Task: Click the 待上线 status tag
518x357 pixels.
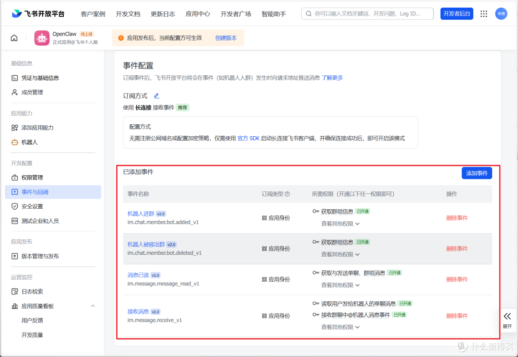Action: (x=86, y=34)
